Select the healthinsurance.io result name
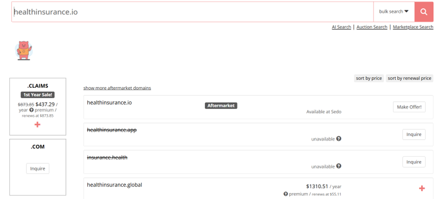436x199 pixels. (x=109, y=102)
